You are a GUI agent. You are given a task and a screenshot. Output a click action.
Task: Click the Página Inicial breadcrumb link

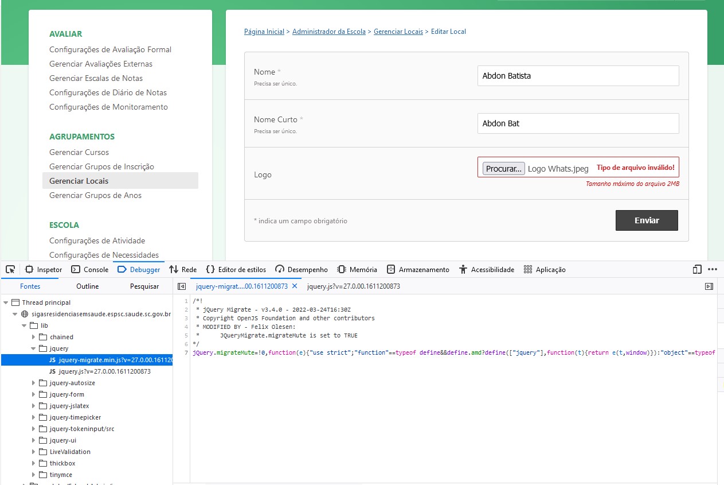pos(264,32)
